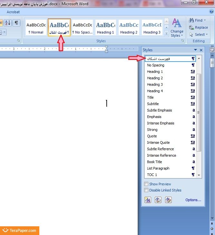Open the Acrobat ribbon tab
Viewport: 215px width, 235px height.
[13, 12]
